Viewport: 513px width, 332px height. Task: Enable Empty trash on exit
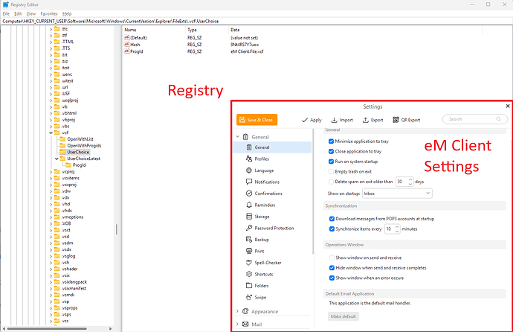pyautogui.click(x=331, y=171)
